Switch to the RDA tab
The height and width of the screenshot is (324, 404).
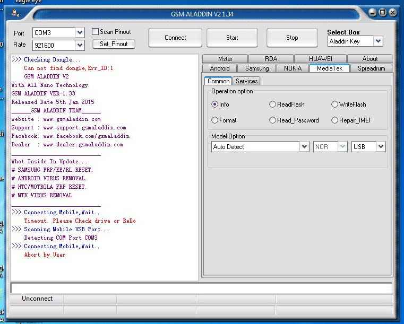tap(271, 59)
